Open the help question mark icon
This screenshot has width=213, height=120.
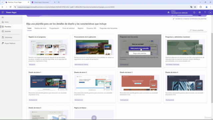tap(205, 12)
